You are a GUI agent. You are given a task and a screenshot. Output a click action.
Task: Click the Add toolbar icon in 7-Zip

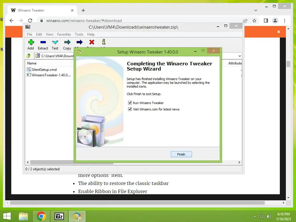pos(31,42)
